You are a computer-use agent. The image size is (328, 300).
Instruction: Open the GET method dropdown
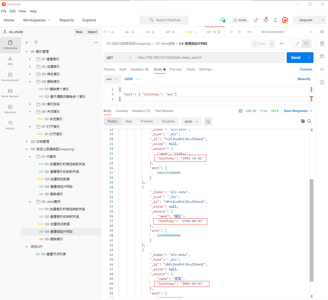click(x=119, y=58)
